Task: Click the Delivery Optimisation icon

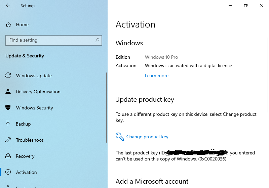Action: click(x=8, y=92)
